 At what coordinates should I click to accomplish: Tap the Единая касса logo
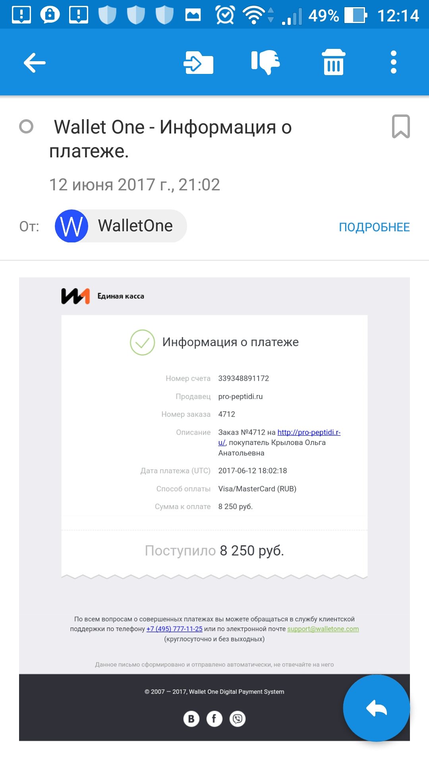click(102, 296)
